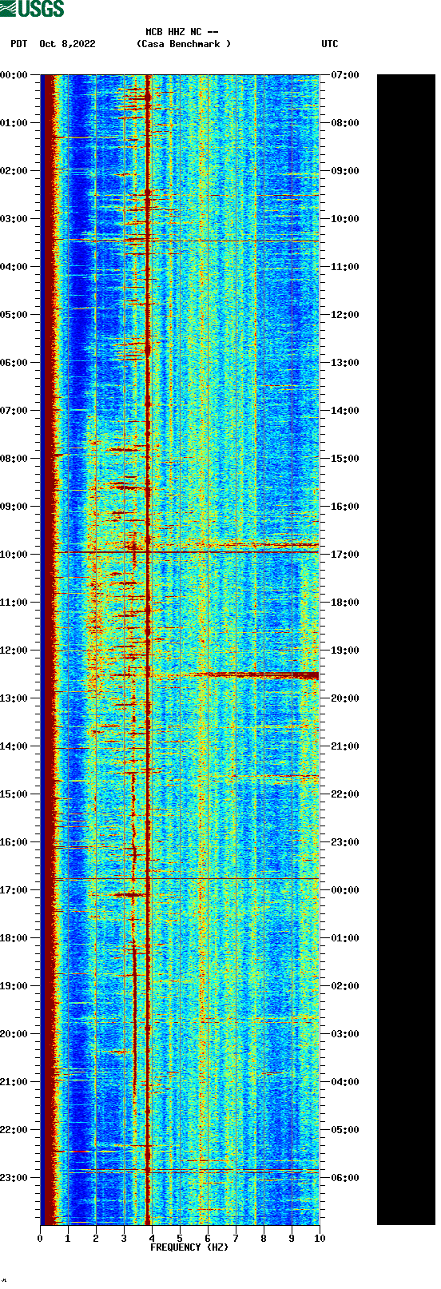
Task: Click the 23:00 PDT time label
Action: click(x=14, y=1178)
